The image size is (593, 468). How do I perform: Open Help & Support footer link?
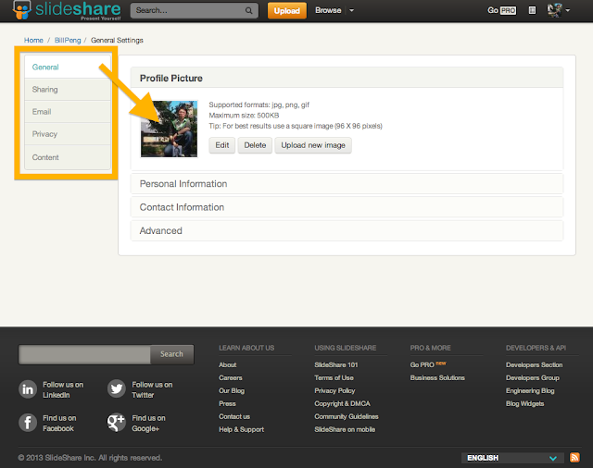[x=241, y=429]
